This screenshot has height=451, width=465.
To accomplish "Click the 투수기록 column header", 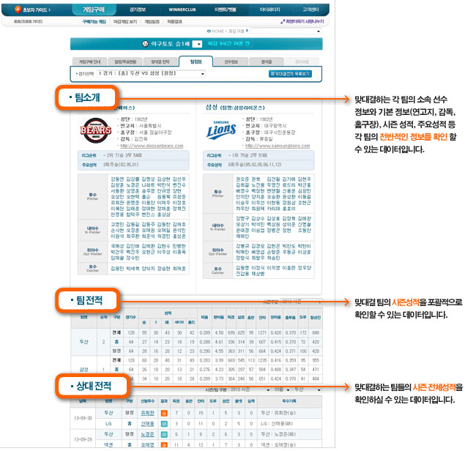I will coord(289,401).
